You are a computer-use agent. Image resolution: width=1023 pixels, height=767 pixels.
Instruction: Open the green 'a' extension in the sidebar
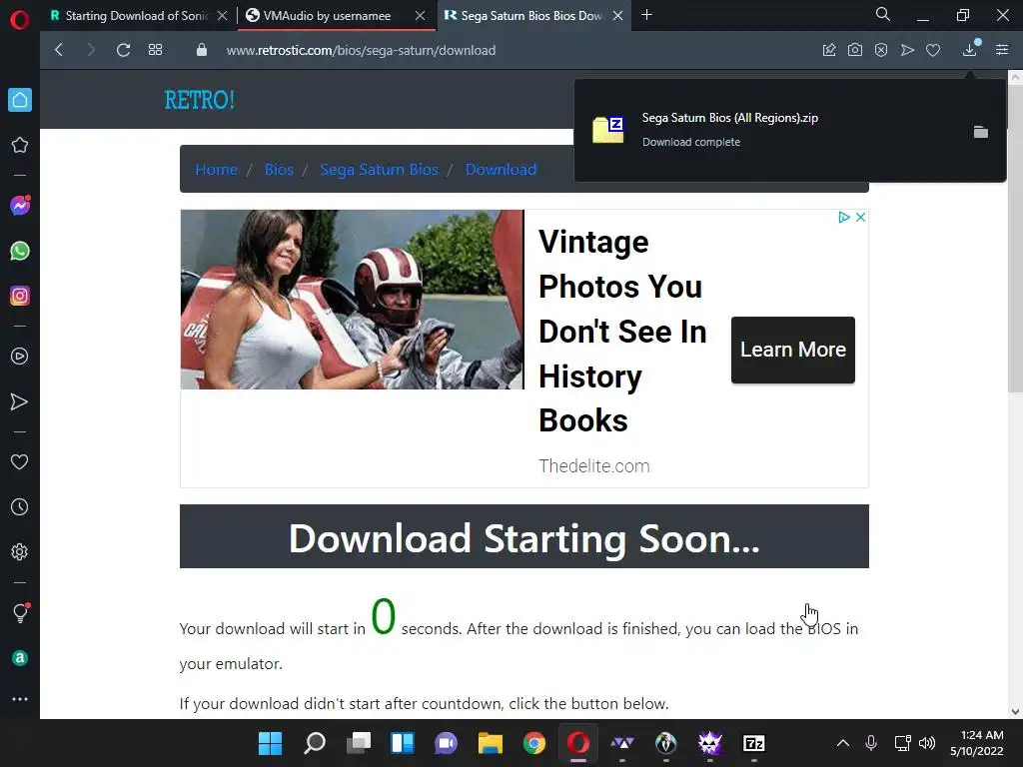tap(20, 658)
